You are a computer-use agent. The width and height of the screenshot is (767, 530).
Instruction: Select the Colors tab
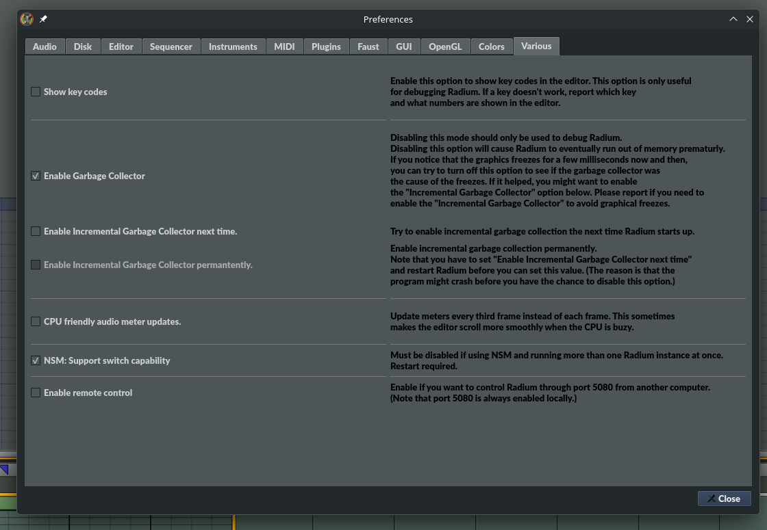point(492,47)
